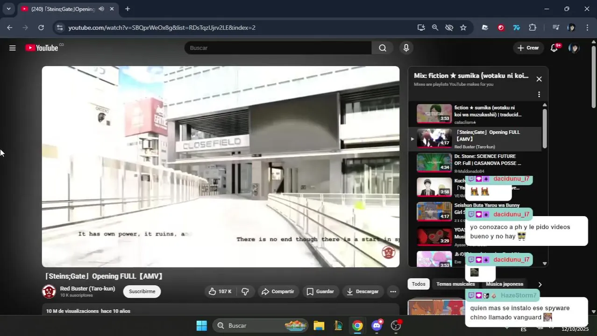Click '10 M de visualizaciones' description text
This screenshot has height=336, width=597.
72,311
